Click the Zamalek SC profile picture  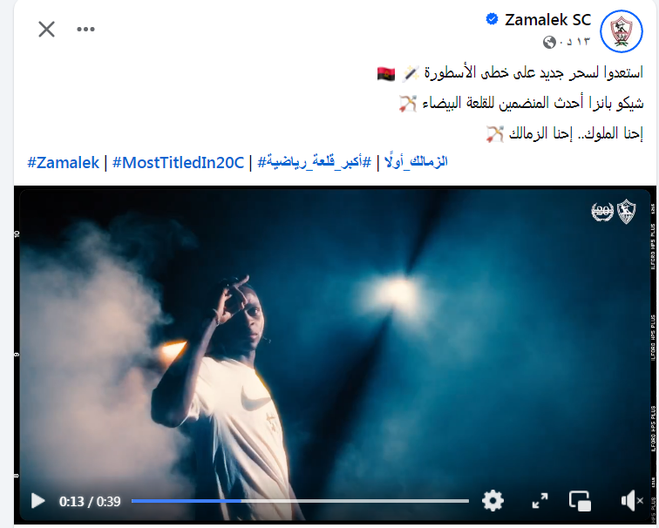click(622, 31)
